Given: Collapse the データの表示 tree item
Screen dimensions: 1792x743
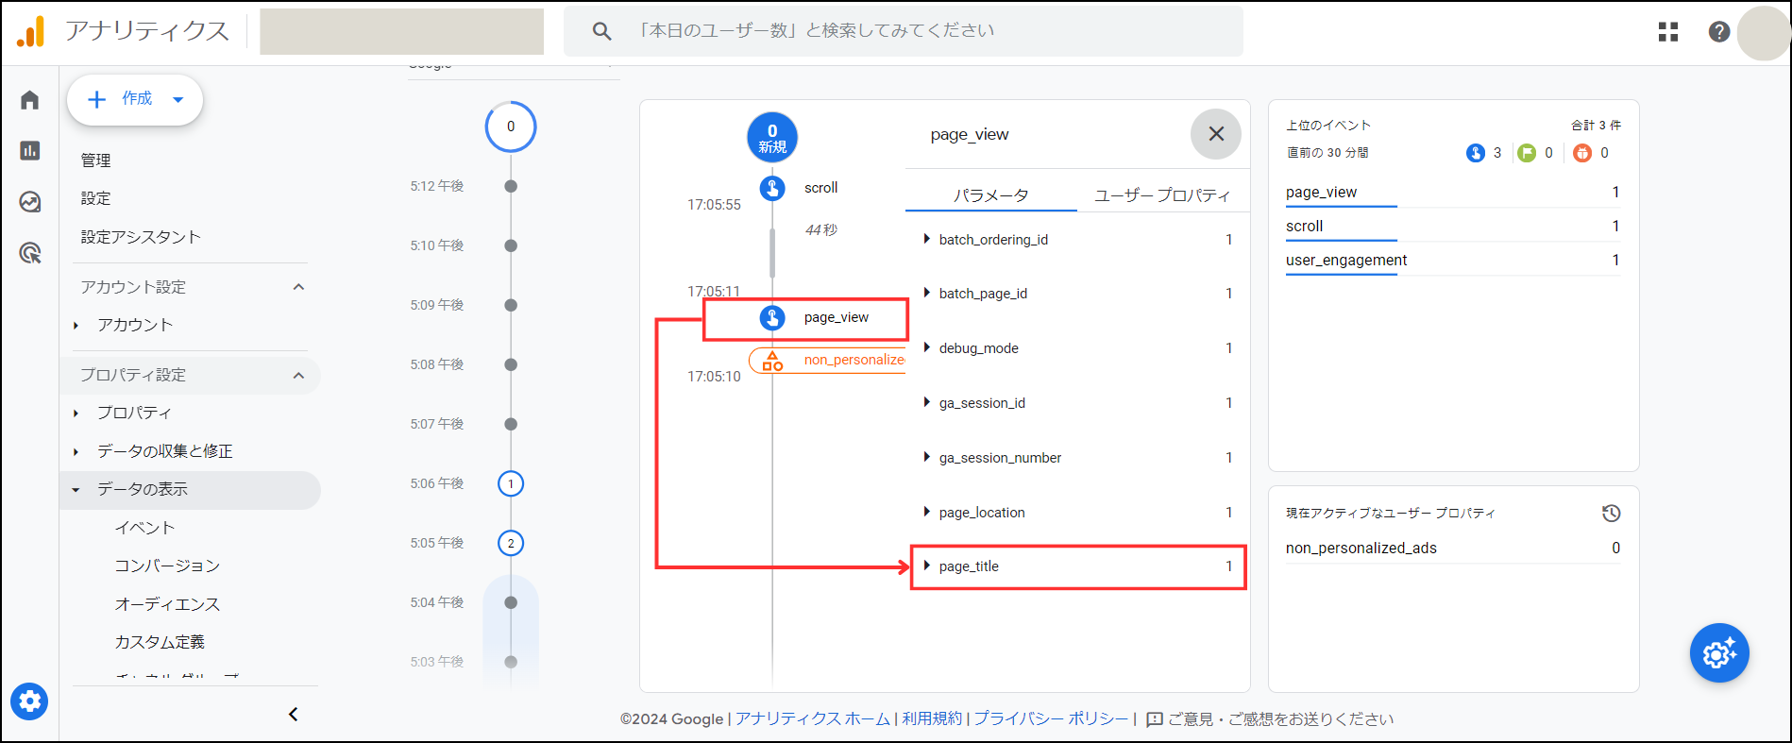Looking at the screenshot, I should click(76, 490).
